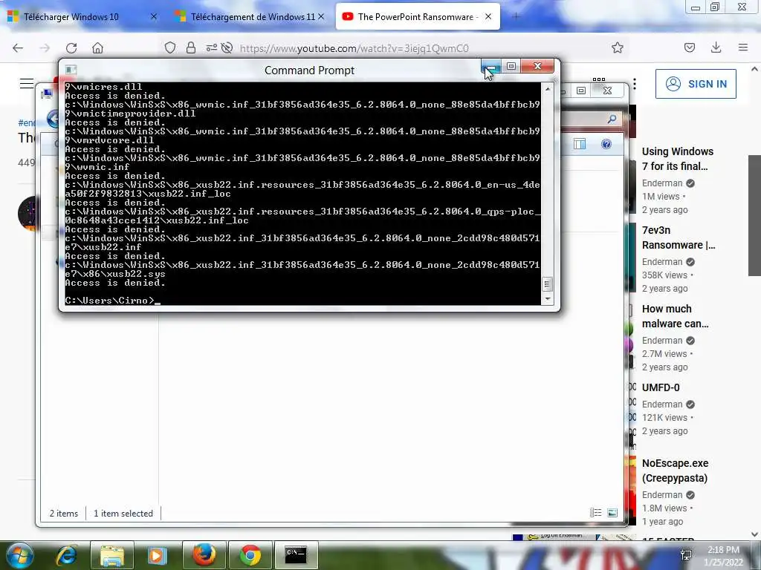Open network tray icon
The width and height of the screenshot is (761, 570).
686,555
